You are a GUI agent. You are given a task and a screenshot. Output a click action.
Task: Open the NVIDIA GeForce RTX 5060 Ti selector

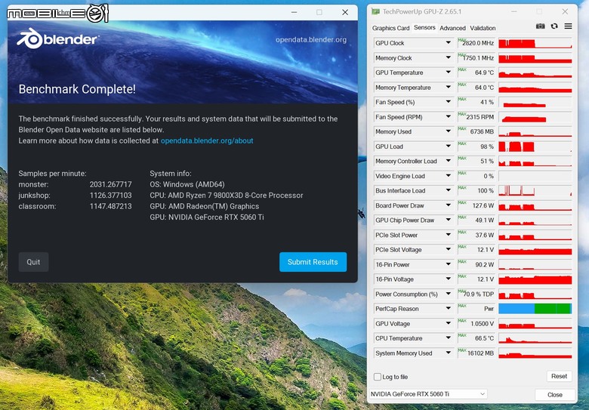(428, 394)
